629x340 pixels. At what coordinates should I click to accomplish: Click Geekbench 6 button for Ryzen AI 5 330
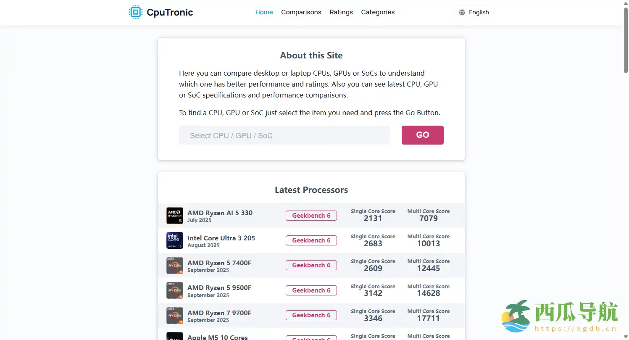pos(311,216)
